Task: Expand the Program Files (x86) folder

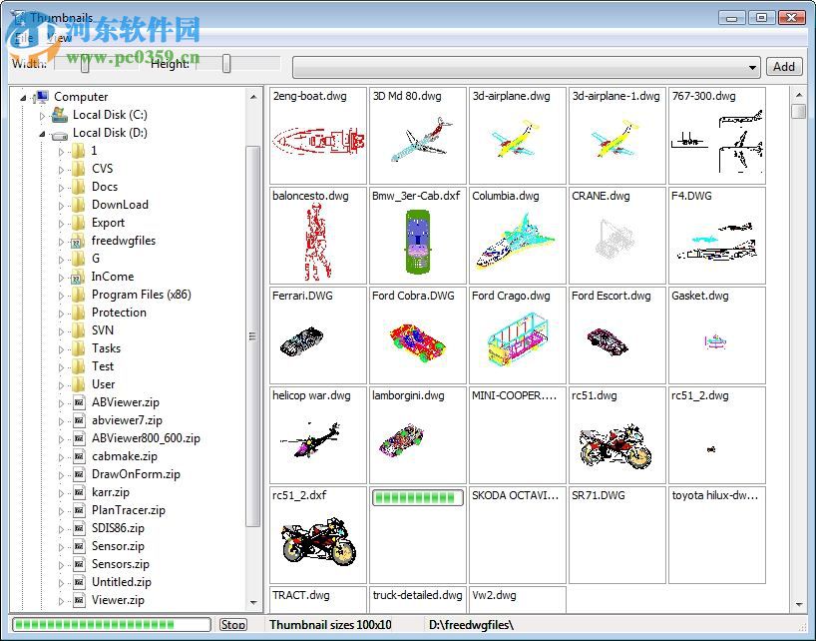Action: [x=63, y=295]
